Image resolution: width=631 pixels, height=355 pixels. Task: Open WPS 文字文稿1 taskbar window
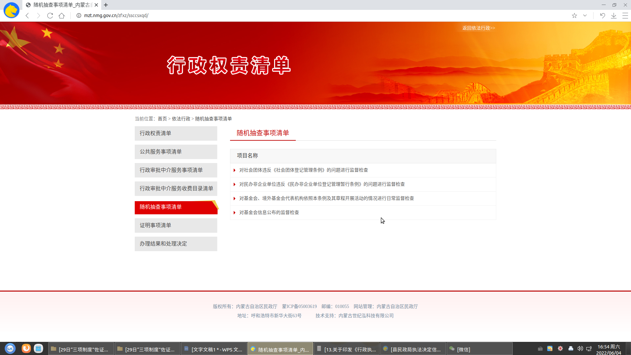[x=214, y=349]
